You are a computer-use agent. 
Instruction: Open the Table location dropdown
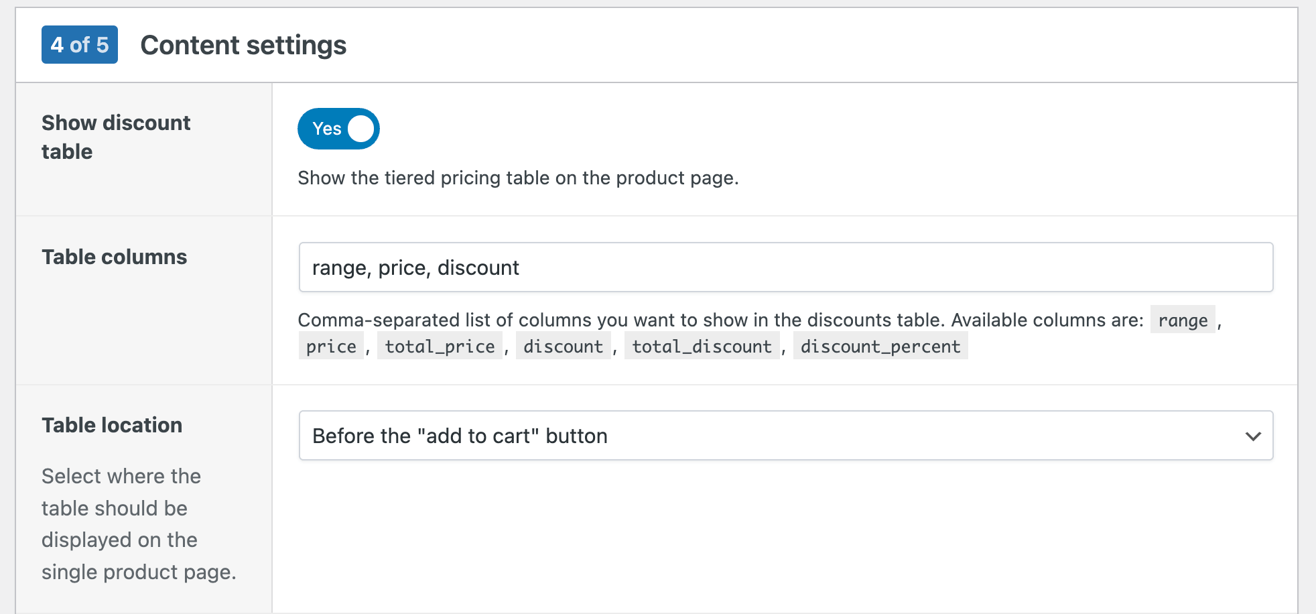(x=786, y=436)
